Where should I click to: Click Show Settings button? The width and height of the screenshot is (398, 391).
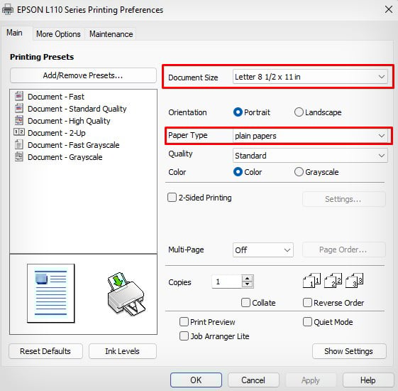tap(349, 351)
